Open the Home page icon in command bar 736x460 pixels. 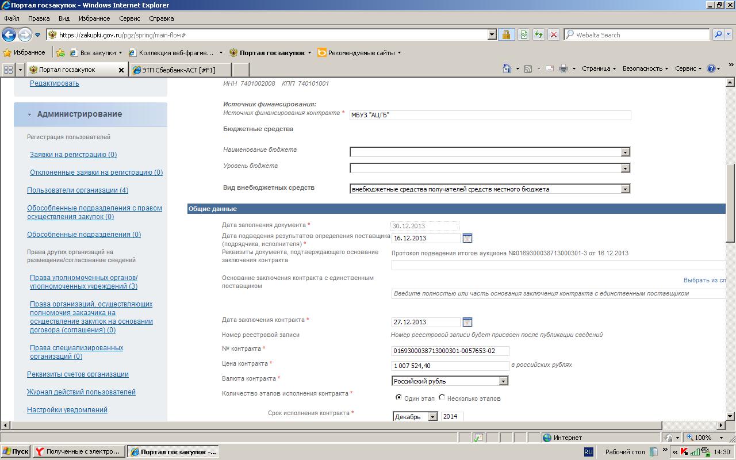507,68
